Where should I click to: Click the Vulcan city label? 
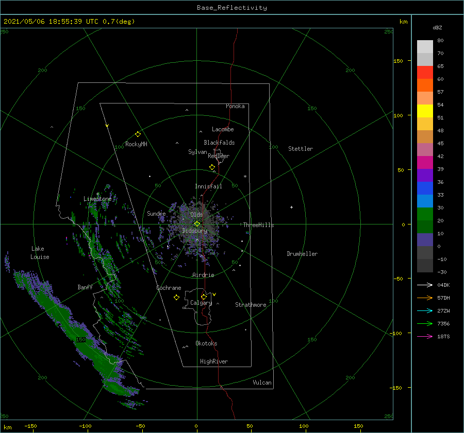point(262,383)
